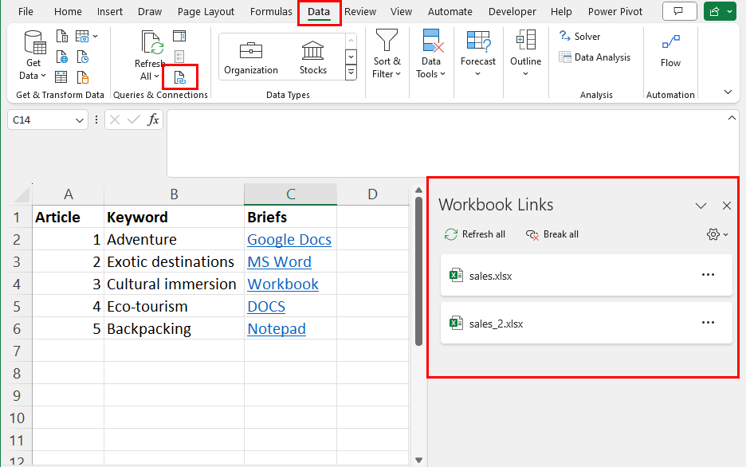Select the Organization data type
This screenshot has height=467, width=746.
[251, 57]
